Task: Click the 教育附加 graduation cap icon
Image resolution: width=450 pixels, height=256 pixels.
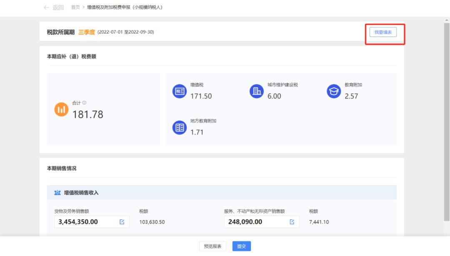Action: (x=333, y=91)
